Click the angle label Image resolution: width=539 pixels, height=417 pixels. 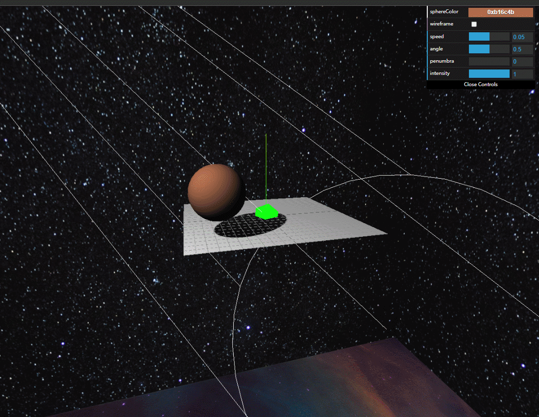[436, 49]
